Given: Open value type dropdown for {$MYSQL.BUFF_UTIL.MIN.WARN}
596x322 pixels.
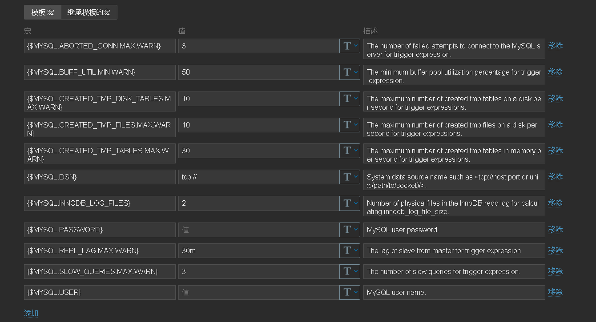Looking at the screenshot, I should (350, 72).
